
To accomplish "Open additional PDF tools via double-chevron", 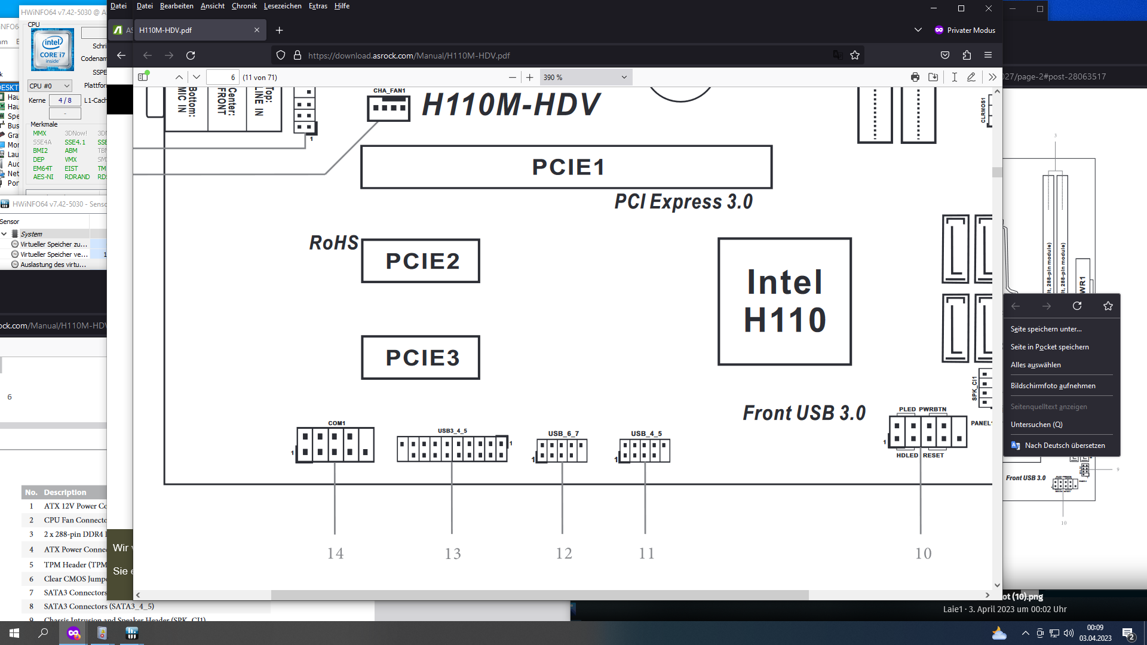I will [992, 76].
